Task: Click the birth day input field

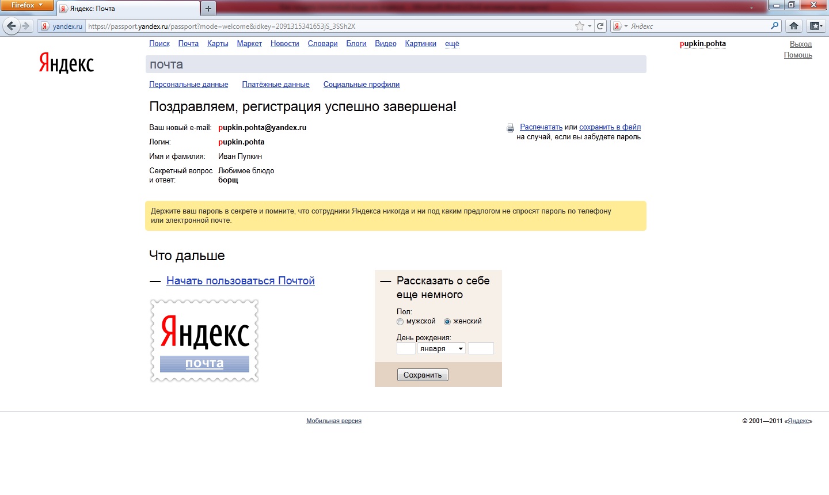Action: 406,348
